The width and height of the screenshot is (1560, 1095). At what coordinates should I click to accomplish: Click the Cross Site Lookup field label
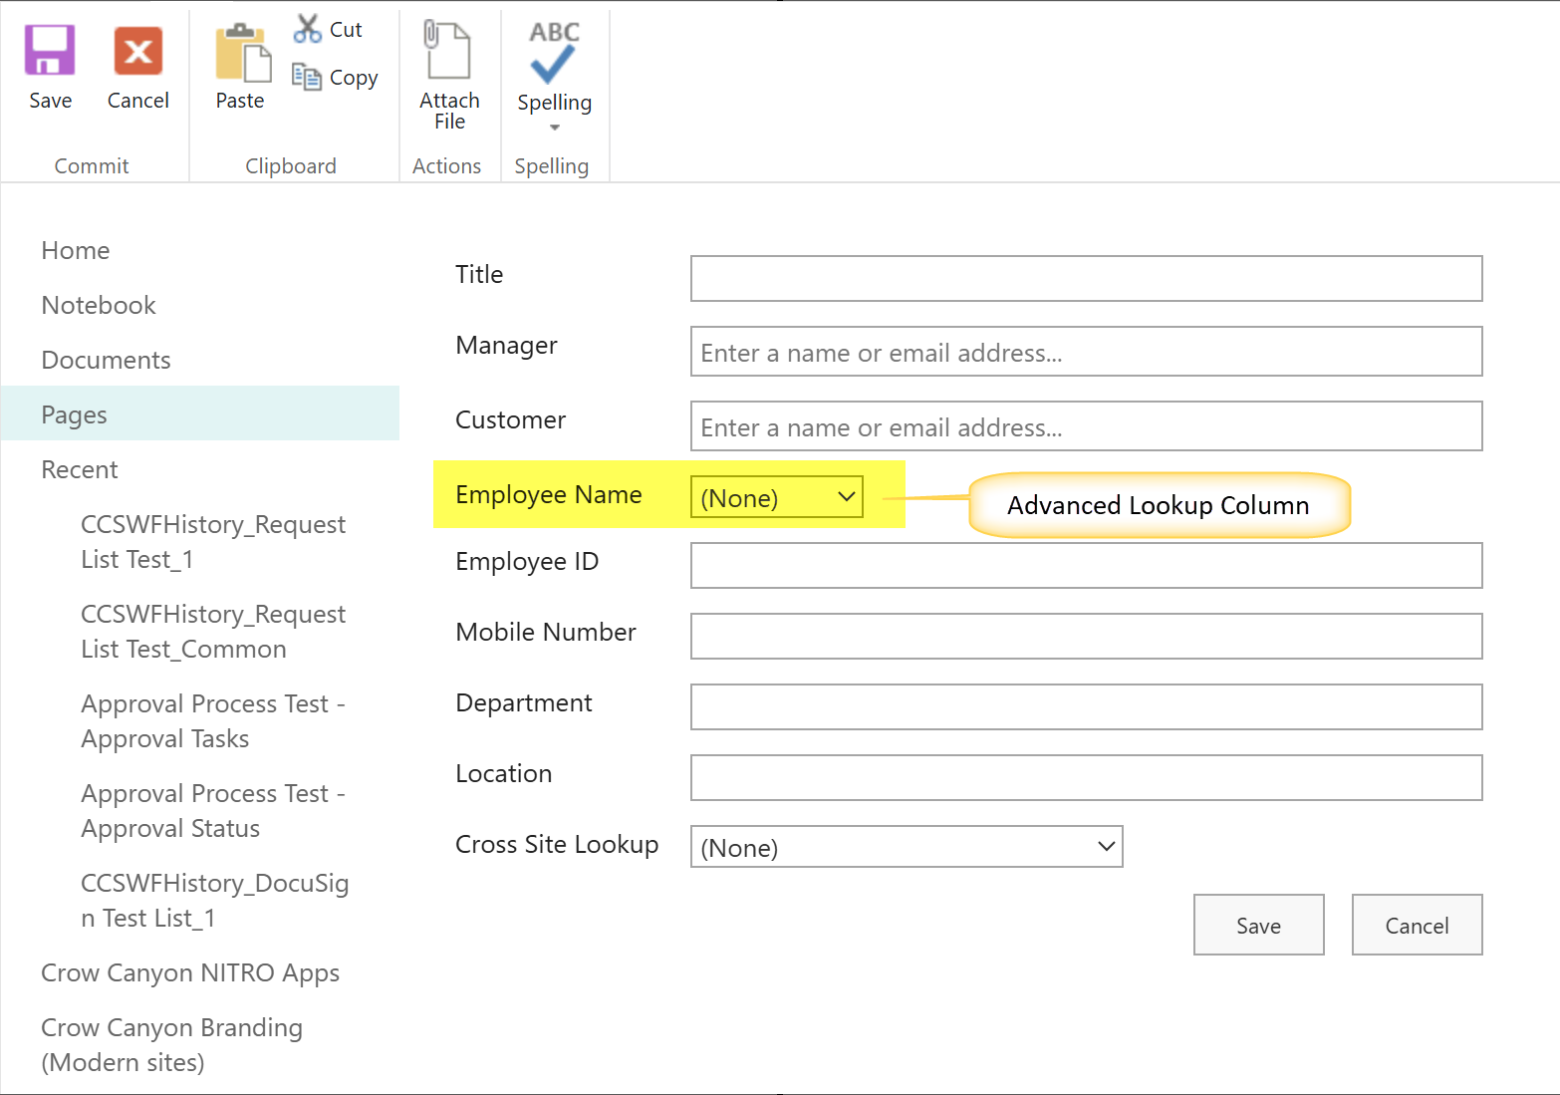pyautogui.click(x=557, y=845)
